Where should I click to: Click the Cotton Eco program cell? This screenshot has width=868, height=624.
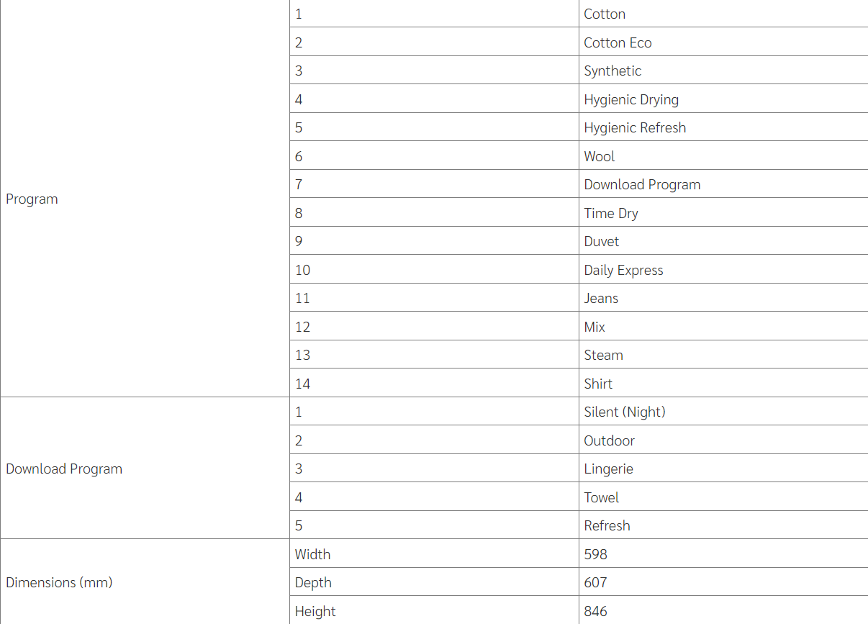pos(618,42)
